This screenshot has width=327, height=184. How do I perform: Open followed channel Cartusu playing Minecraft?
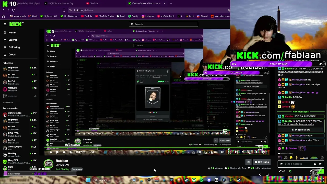[19, 89]
